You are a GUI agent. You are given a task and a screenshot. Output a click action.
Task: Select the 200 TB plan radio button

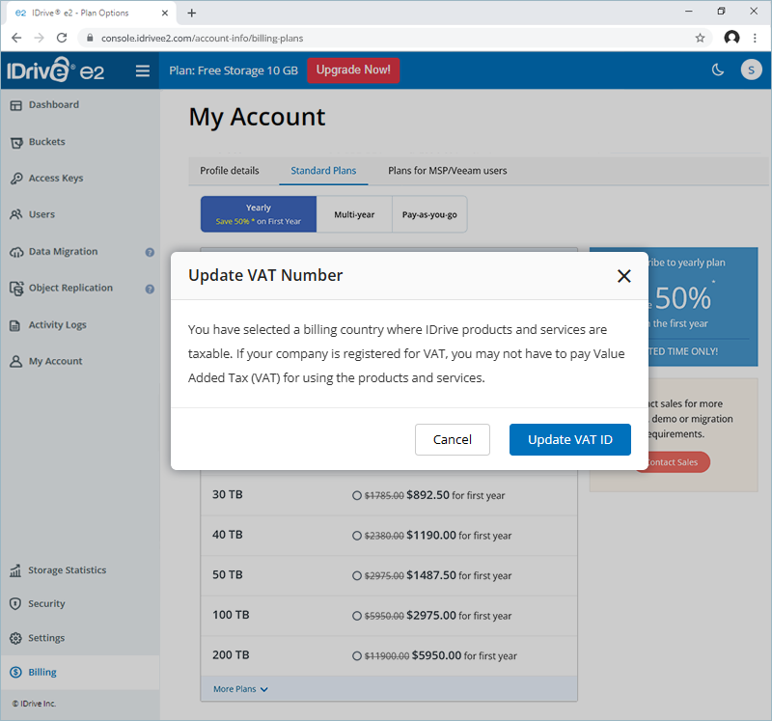pos(357,656)
